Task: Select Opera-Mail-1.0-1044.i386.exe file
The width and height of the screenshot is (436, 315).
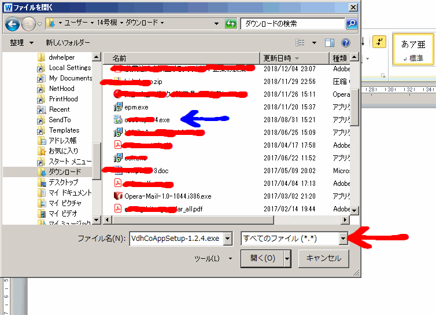Action: (x=168, y=196)
